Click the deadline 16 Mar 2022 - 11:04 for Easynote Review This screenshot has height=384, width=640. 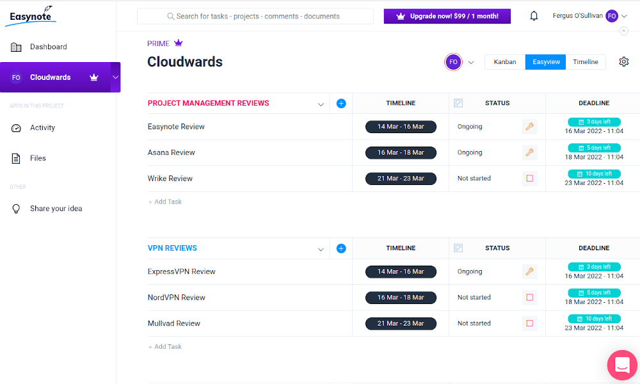coord(594,131)
